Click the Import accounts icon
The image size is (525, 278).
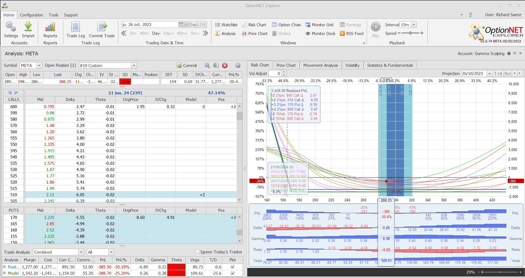(28, 30)
